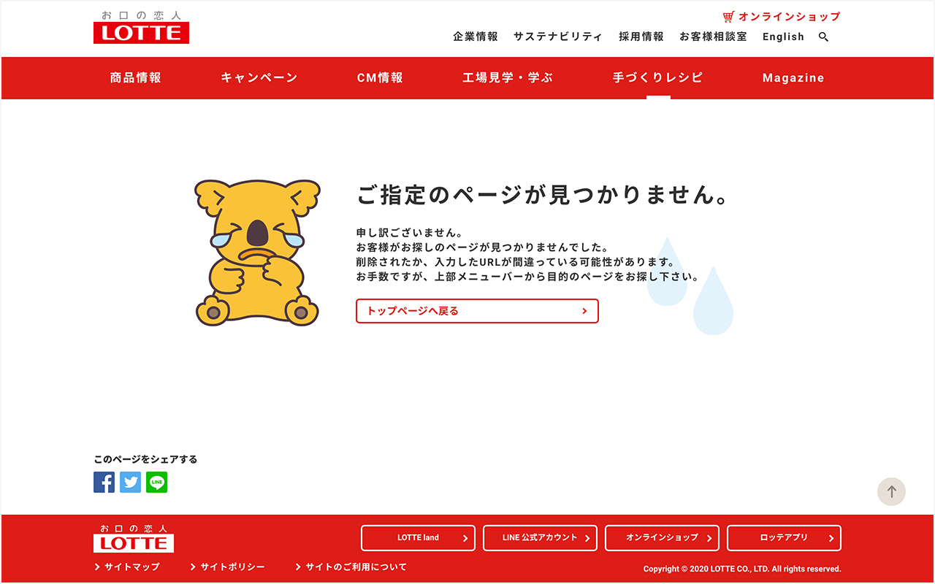Share the page on Twitter

tap(130, 482)
